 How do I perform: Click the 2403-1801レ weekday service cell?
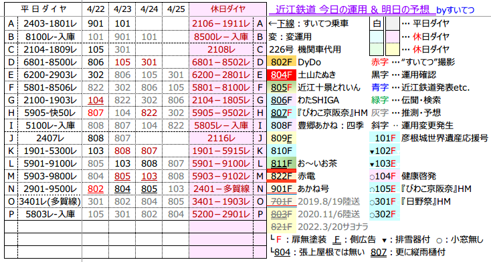coord(50,24)
